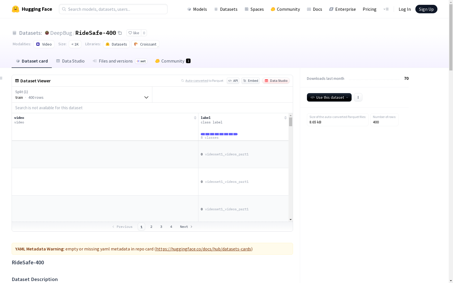Click the Next page button
Image resolution: width=453 pixels, height=283 pixels.
[x=186, y=227]
